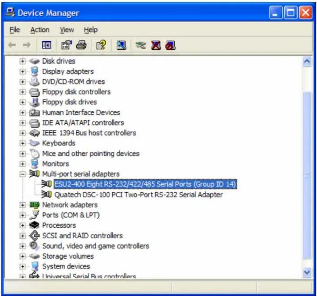317x296 pixels.
Task: Click the Uninstall red X icon
Action: pyautogui.click(x=156, y=45)
